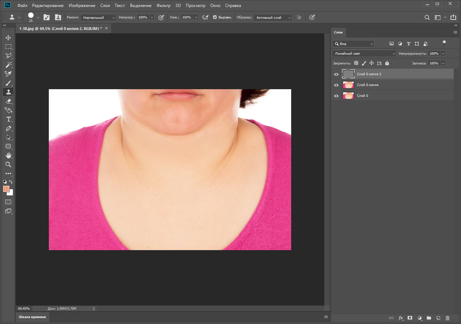The image size is (461, 324).
Task: Open the Изображение menu
Action: (x=82, y=6)
